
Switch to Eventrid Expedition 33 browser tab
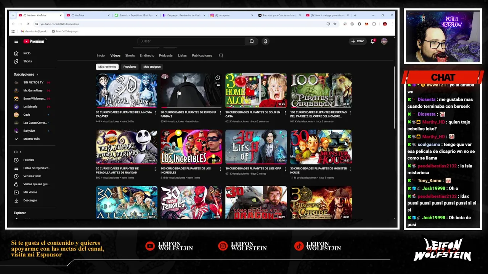coord(136,15)
